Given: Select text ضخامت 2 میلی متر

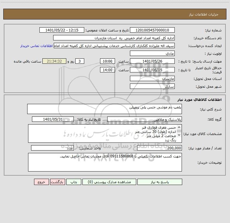Looking at the screenshot, I should 161,136.
